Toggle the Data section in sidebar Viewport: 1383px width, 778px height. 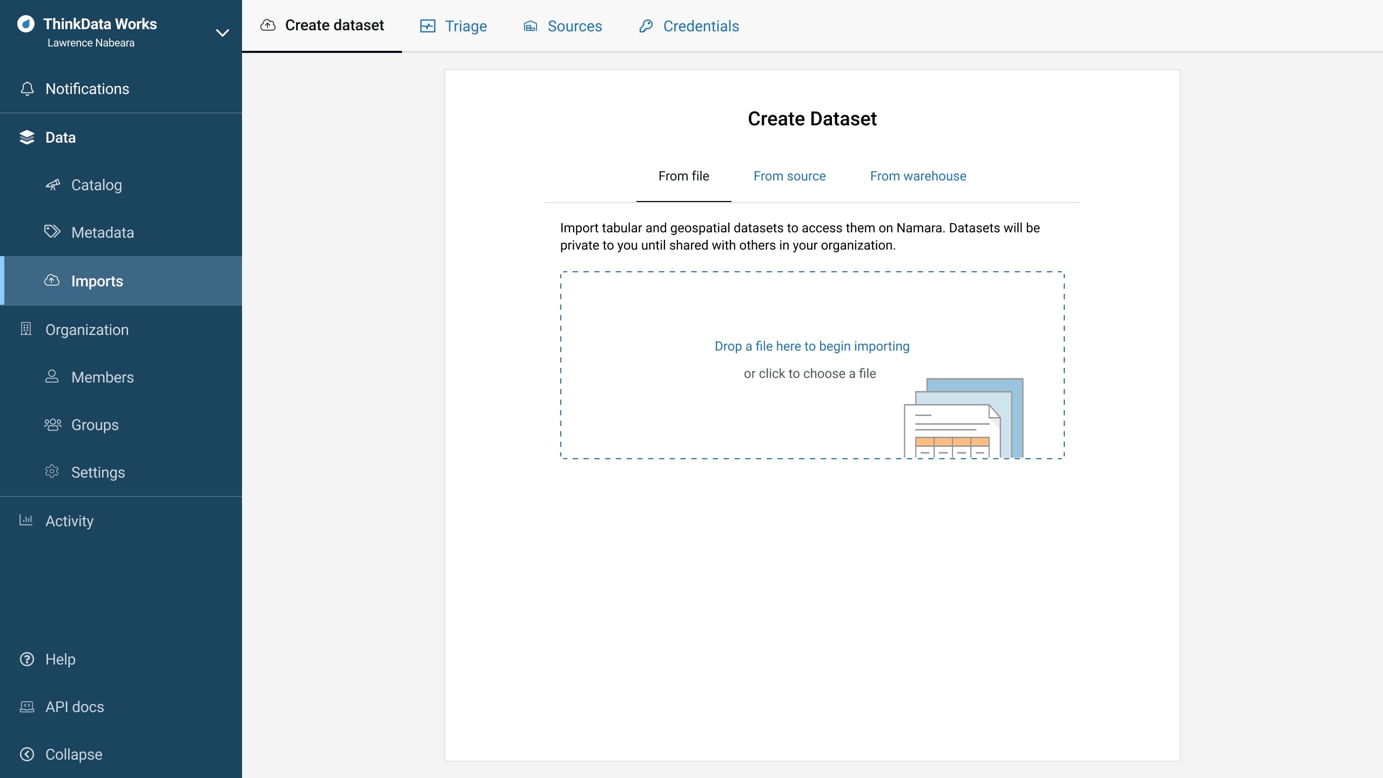click(61, 137)
